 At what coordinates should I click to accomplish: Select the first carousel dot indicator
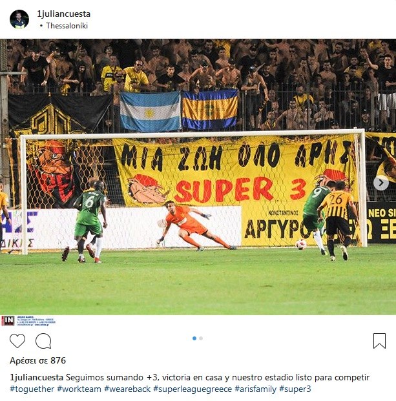tap(194, 338)
